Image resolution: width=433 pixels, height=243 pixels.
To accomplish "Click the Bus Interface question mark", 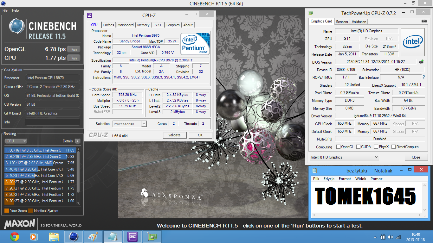I will (x=423, y=77).
